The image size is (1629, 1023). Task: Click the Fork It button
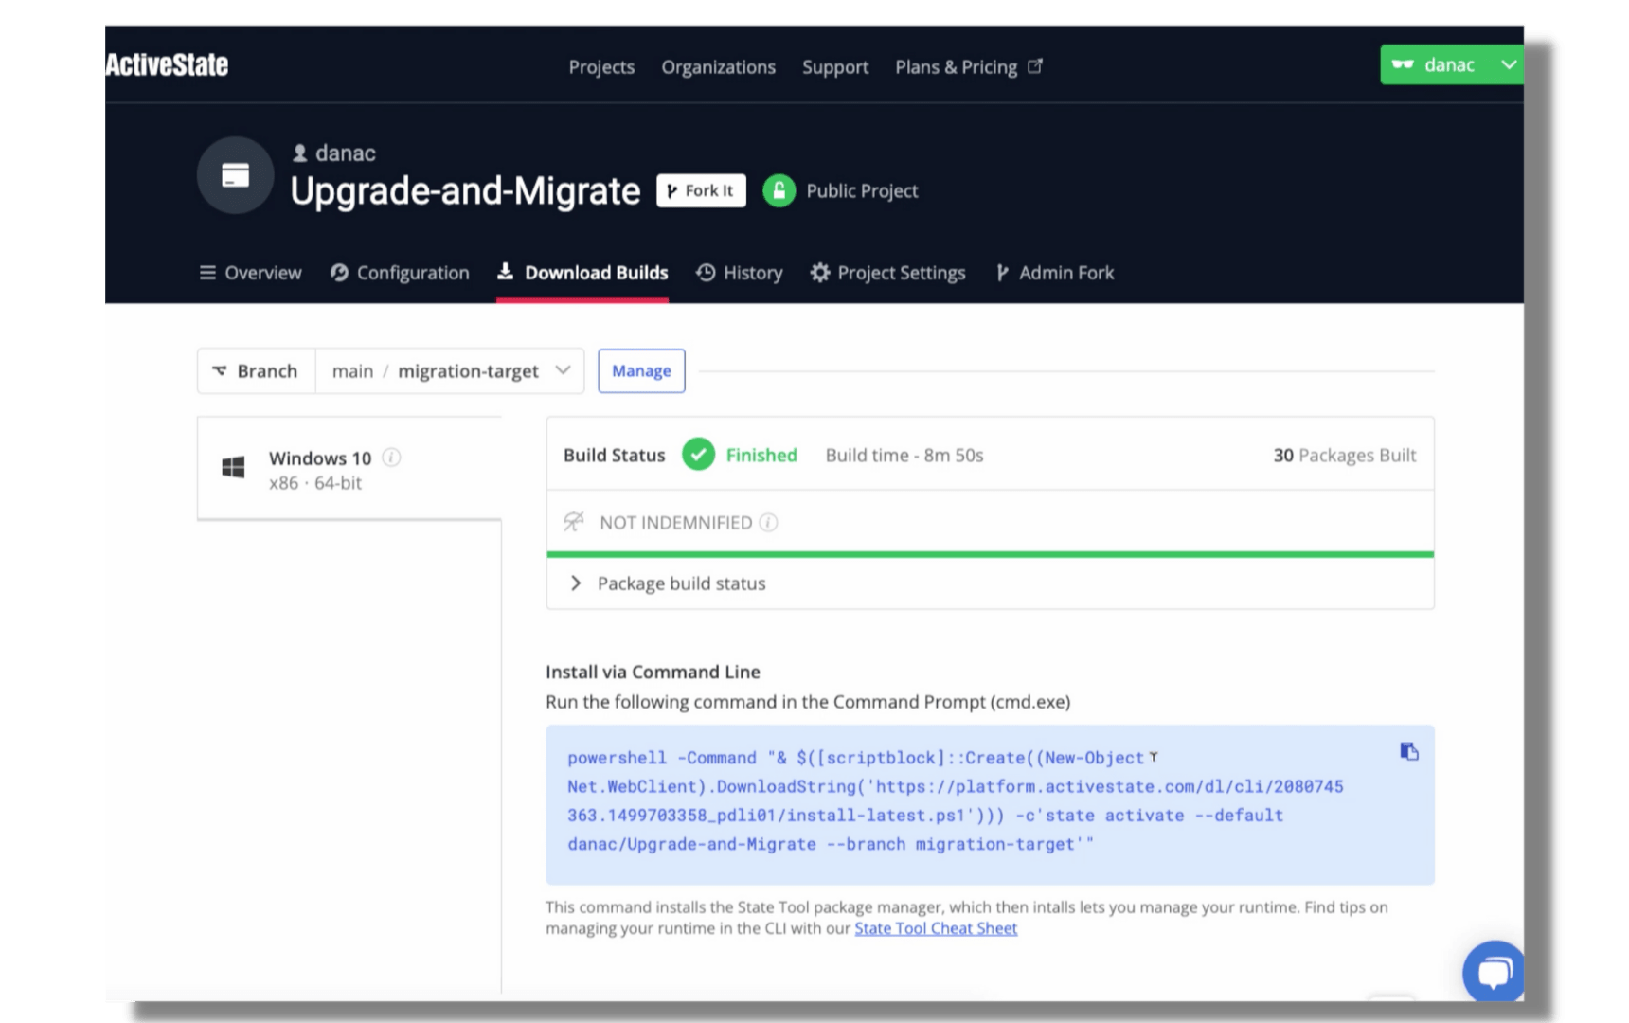pyautogui.click(x=701, y=190)
